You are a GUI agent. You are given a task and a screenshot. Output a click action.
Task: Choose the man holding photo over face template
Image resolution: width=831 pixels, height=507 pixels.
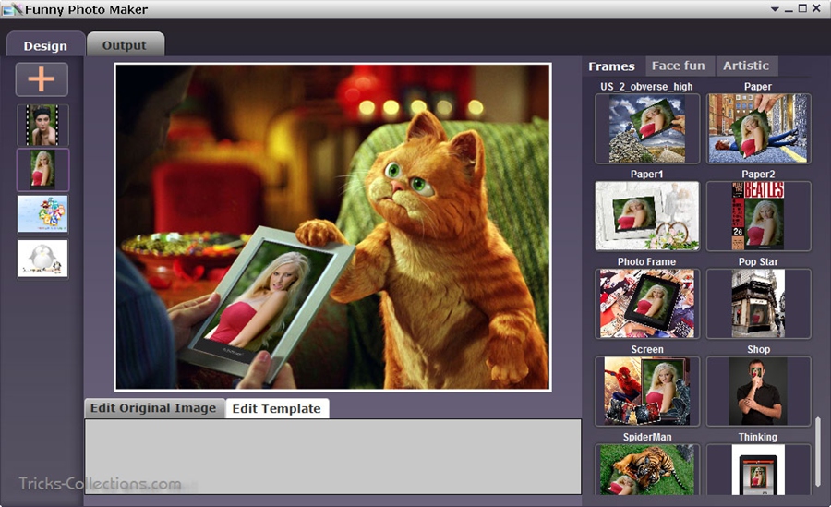[758, 392]
